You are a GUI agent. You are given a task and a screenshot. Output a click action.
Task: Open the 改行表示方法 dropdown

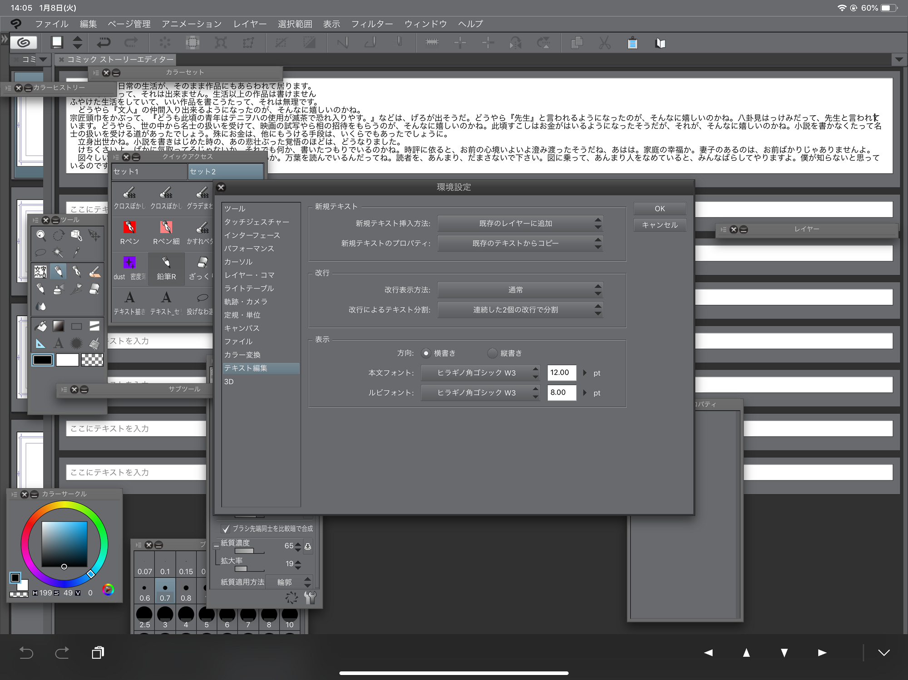point(520,290)
